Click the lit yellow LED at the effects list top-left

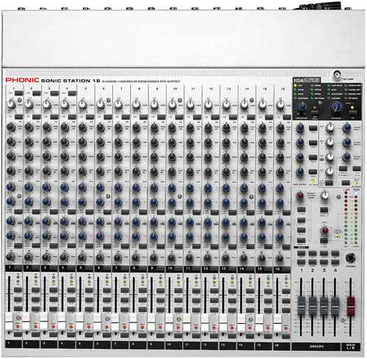tap(295, 86)
